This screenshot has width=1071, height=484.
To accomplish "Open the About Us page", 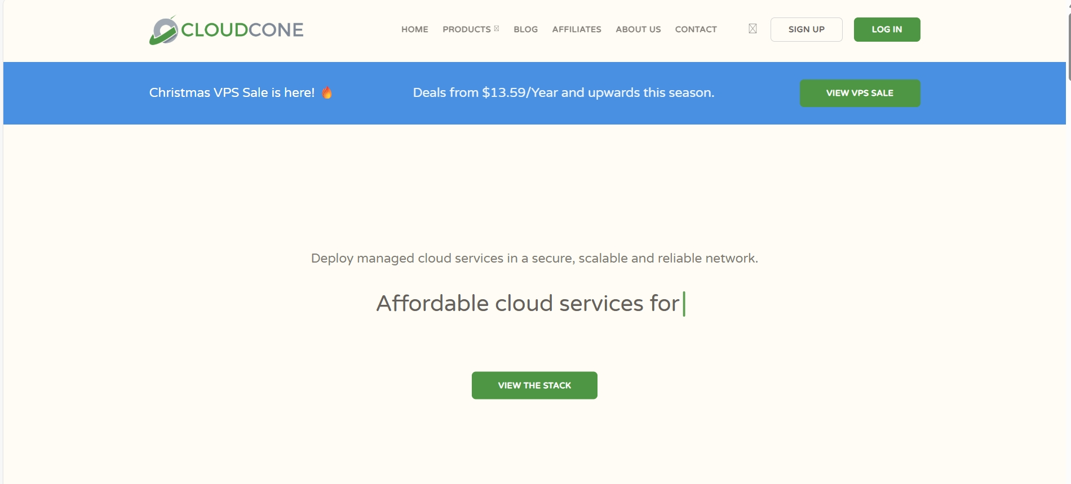I will pos(638,29).
